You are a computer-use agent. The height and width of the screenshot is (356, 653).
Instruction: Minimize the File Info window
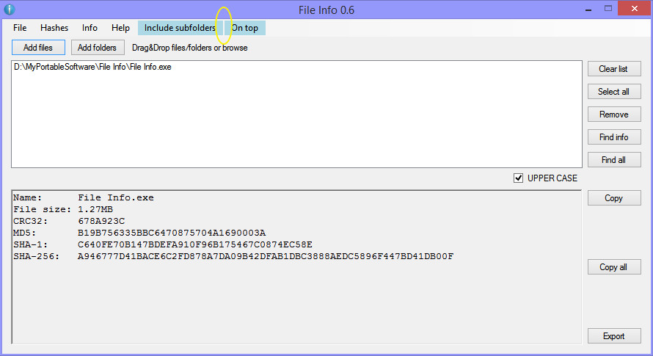tap(588, 9)
